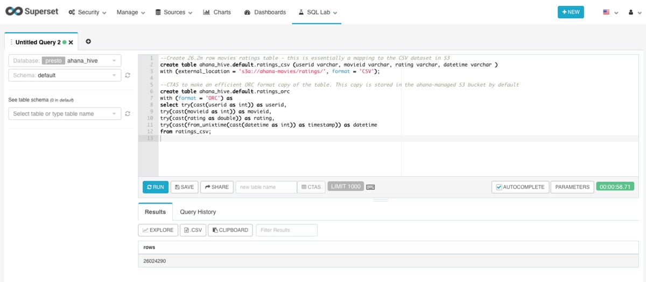Click the LIMIT 1000 label
The image size is (646, 282).
click(345, 186)
